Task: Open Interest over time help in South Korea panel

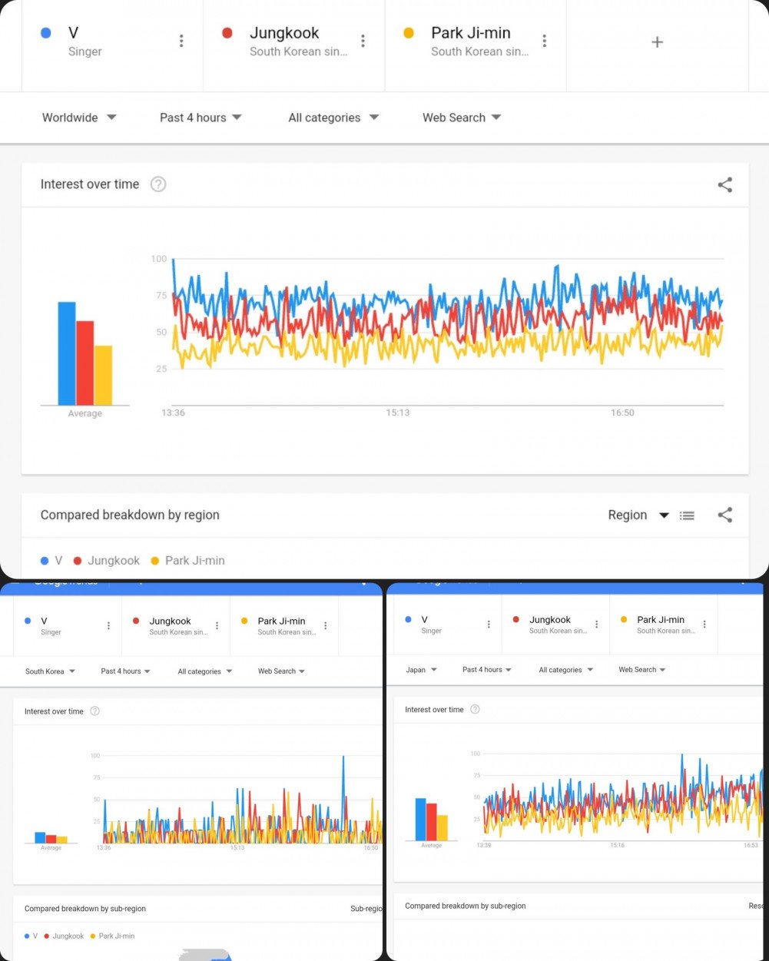Action: click(95, 711)
